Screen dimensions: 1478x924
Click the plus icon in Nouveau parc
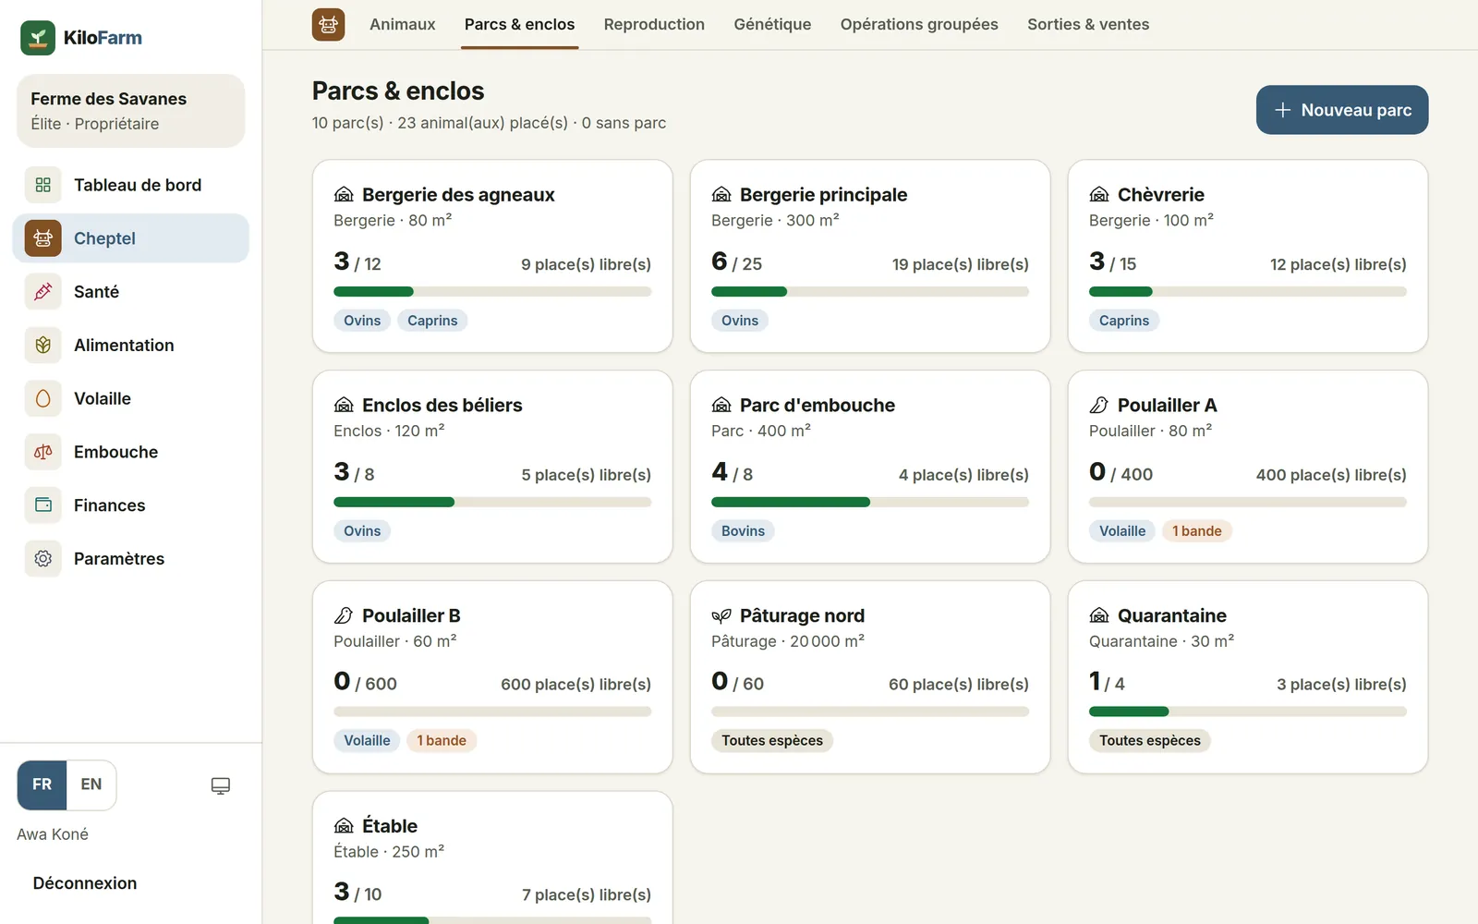coord(1282,110)
